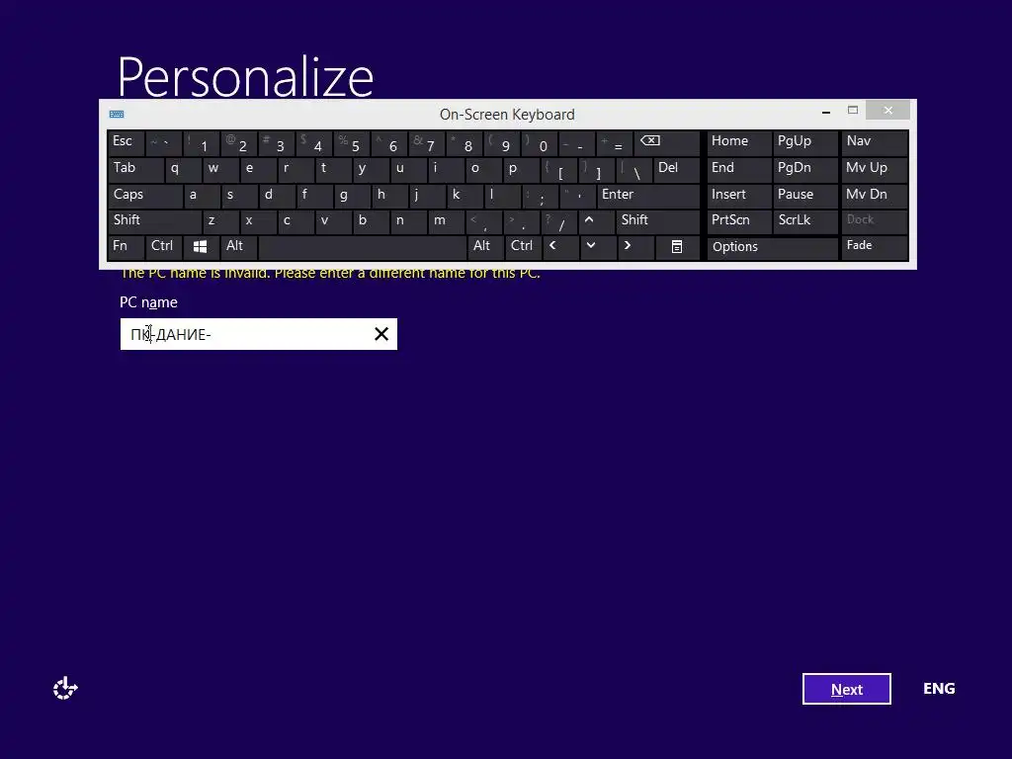Click the letter a key
This screenshot has width=1012, height=759.
pos(202,196)
